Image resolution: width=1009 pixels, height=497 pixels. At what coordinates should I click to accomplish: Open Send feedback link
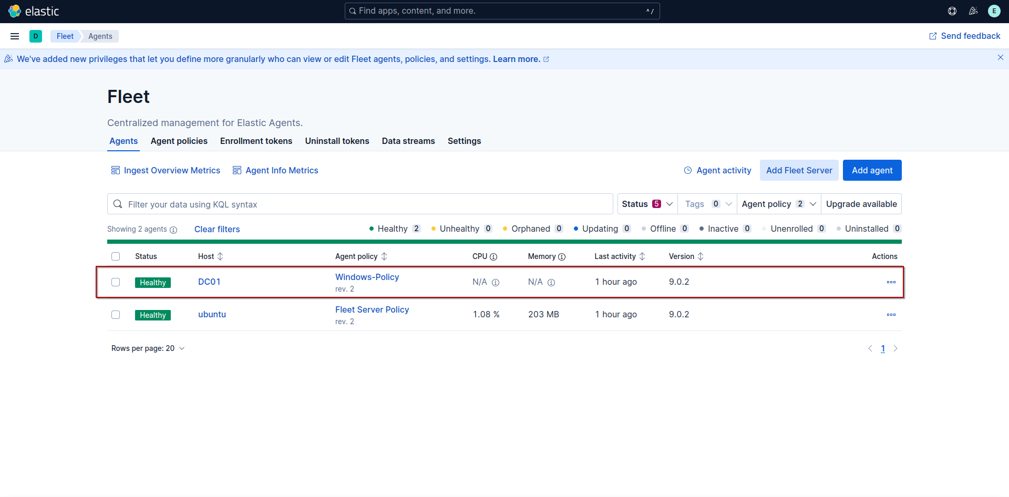click(965, 36)
